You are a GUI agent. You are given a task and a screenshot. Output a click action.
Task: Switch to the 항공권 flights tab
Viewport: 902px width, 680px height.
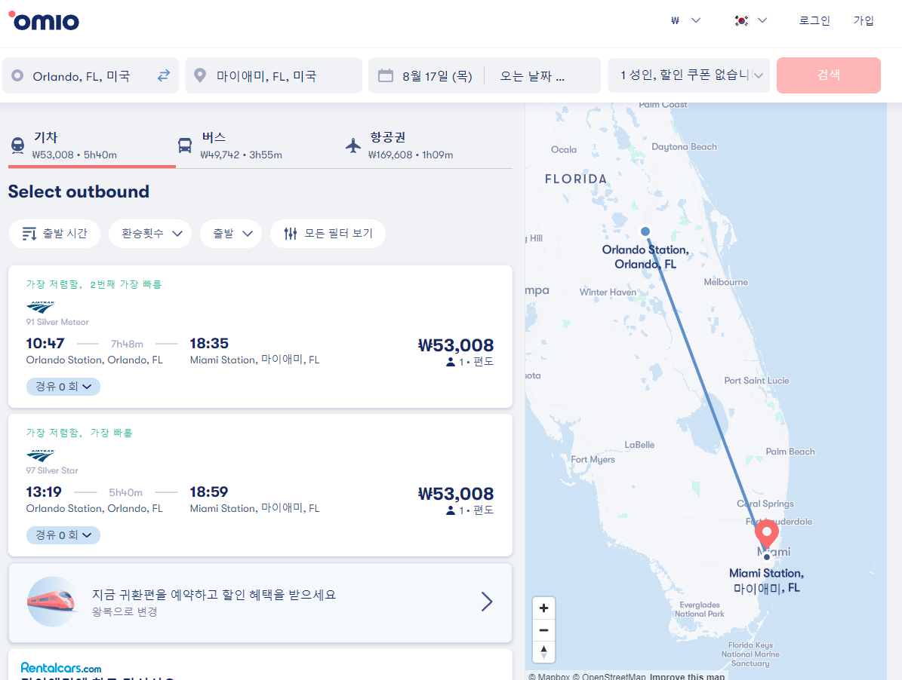[427, 145]
